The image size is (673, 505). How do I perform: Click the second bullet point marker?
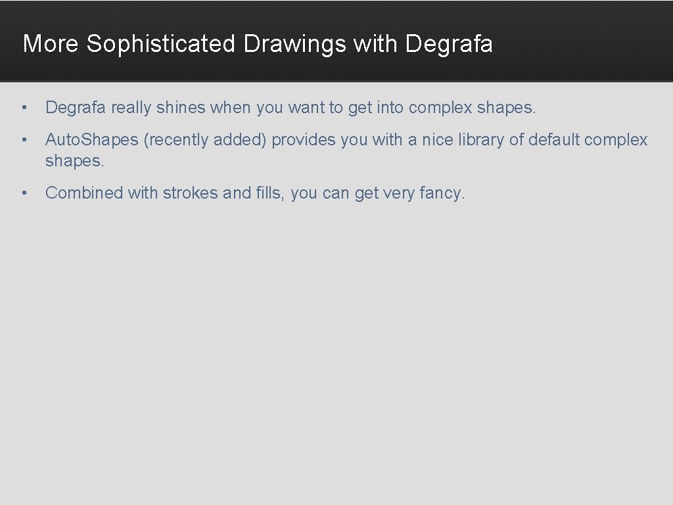click(x=24, y=140)
